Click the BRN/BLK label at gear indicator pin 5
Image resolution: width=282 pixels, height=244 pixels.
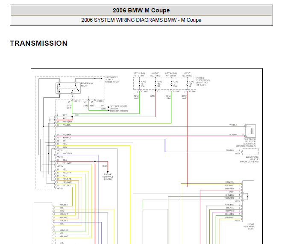tap(230, 195)
